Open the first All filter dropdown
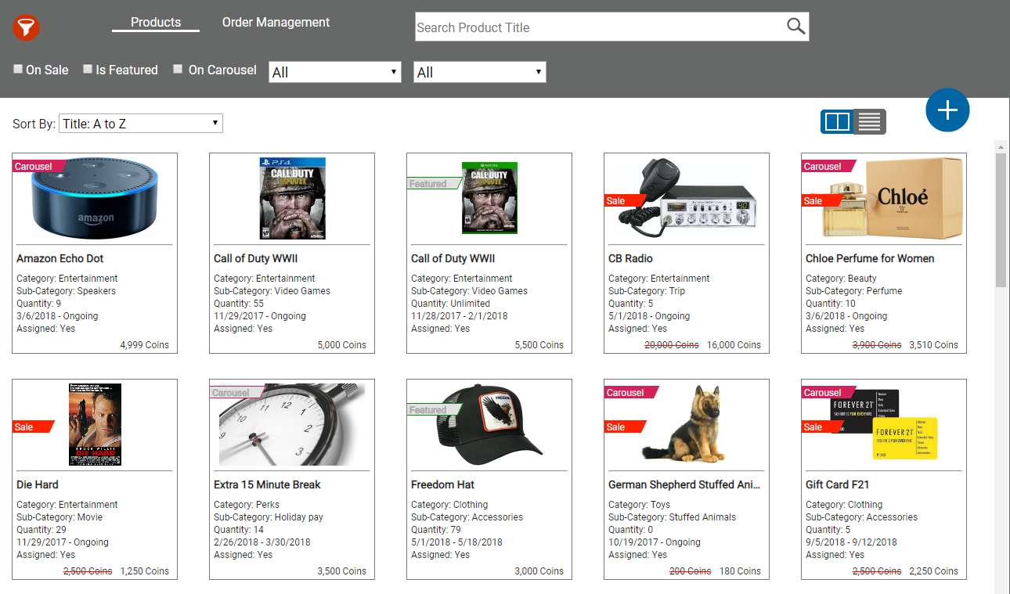Screen dimensions: 1010x594 (335, 72)
